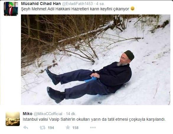Reply to Miko's tweet with arrow icon
Screen dimensions: 173x134
point(26,128)
